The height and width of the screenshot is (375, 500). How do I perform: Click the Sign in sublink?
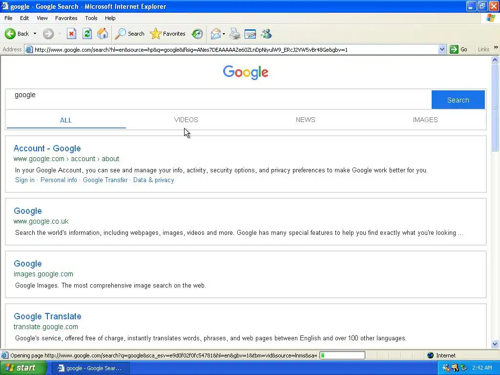(25, 180)
